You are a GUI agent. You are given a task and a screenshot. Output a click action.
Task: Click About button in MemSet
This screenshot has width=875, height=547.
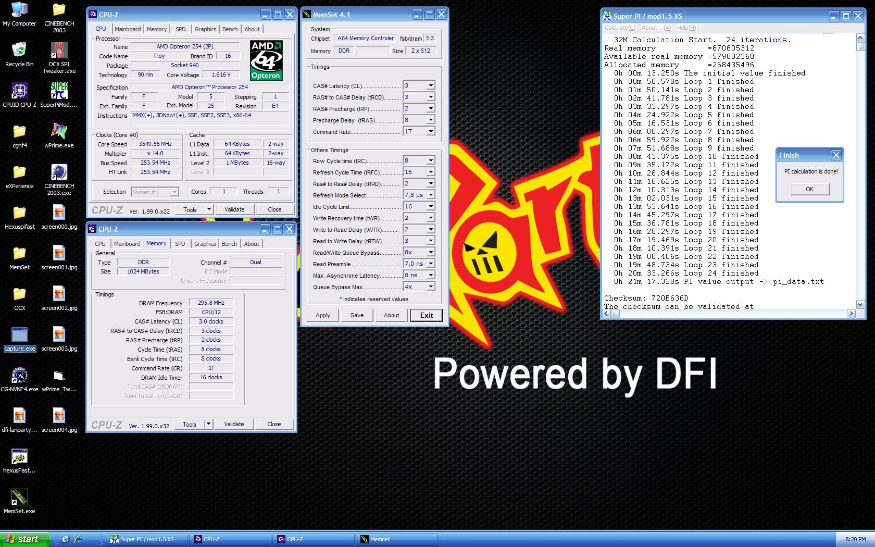pos(392,315)
